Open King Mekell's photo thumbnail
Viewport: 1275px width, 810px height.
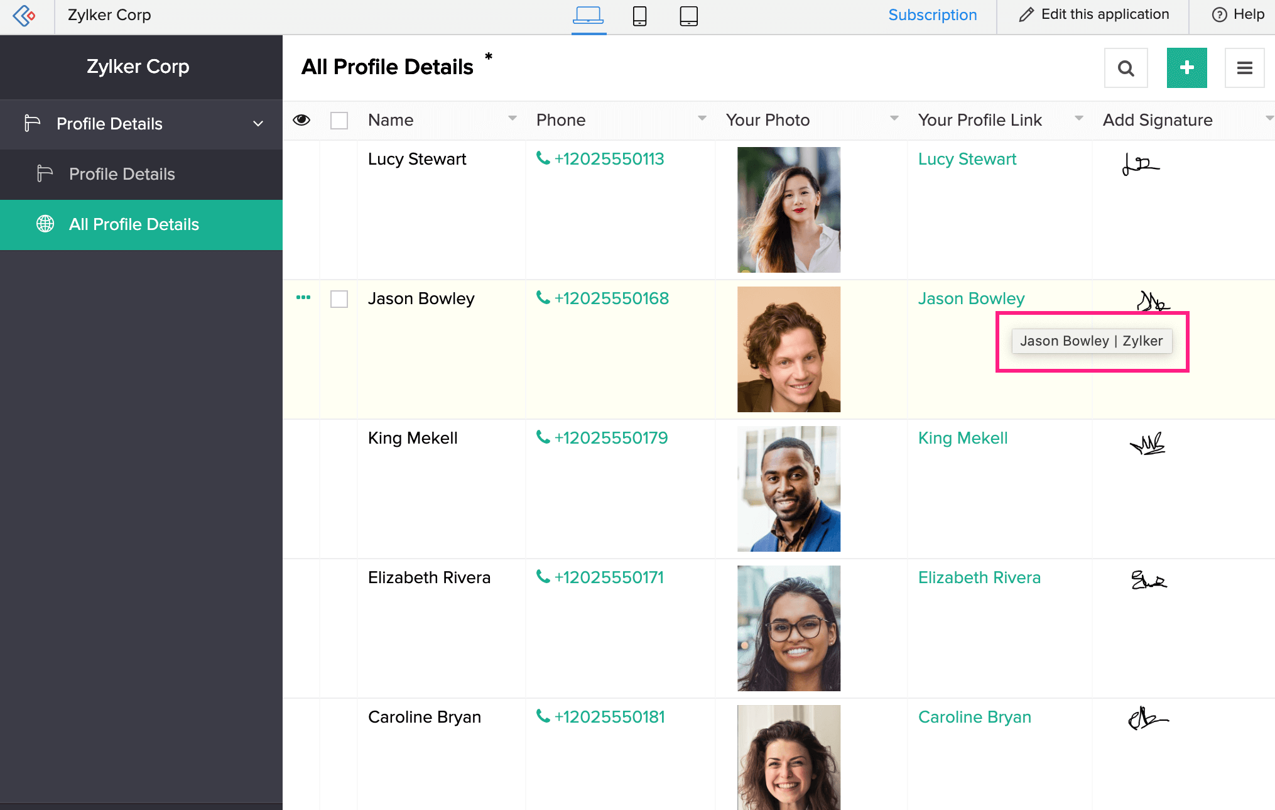coord(788,489)
